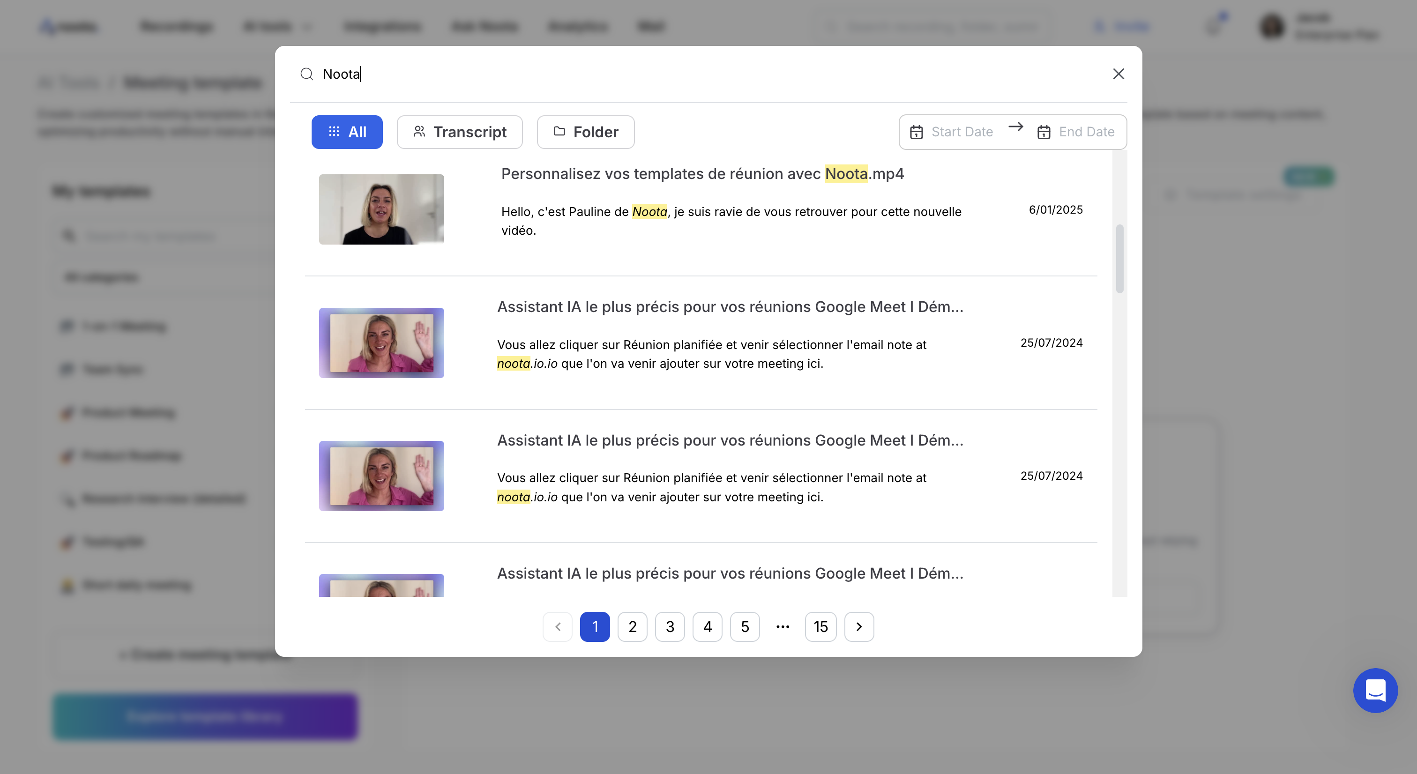Screen dimensions: 1417x774
Task: Click second Google Meet video thumbnail
Action: click(x=381, y=476)
